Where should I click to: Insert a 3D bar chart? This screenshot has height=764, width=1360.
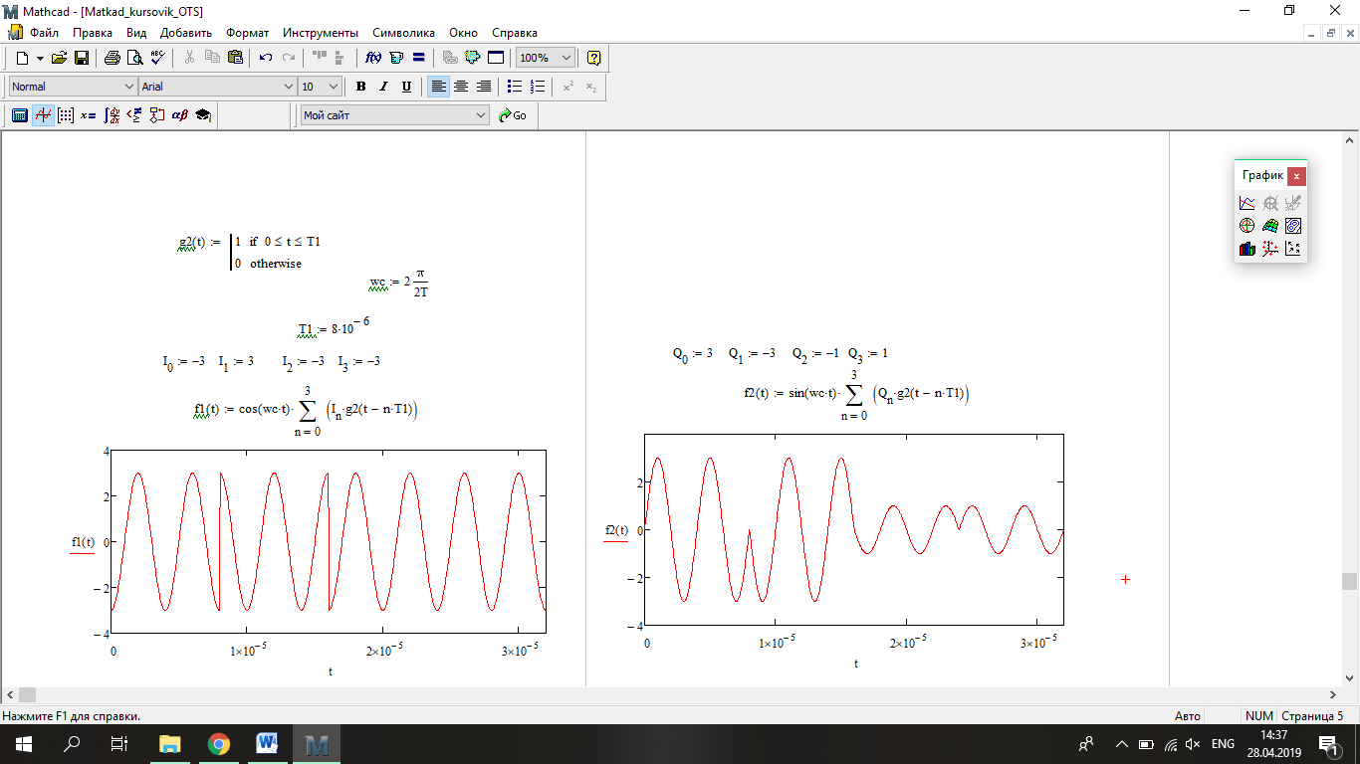(1247, 249)
